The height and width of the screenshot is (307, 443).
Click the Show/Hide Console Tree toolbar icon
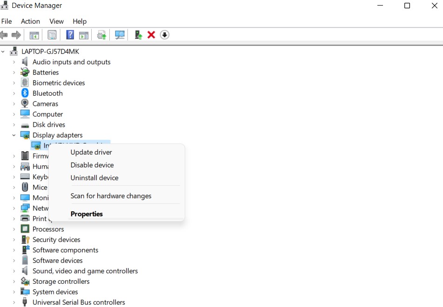34,35
